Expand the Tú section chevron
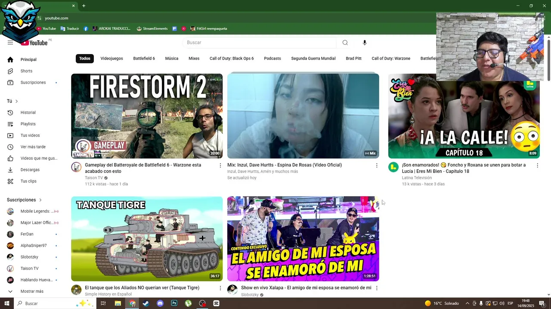The width and height of the screenshot is (551, 309). (16, 101)
